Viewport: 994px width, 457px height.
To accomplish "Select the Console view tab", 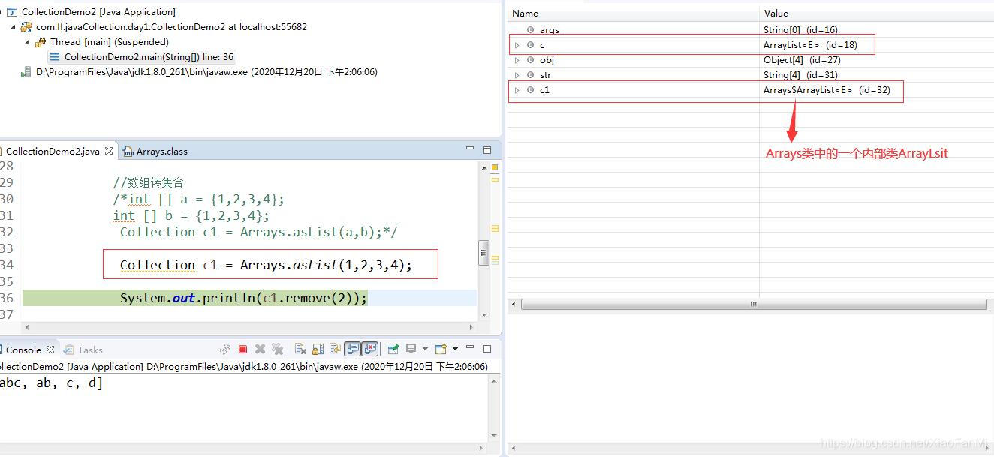I will click(x=23, y=350).
